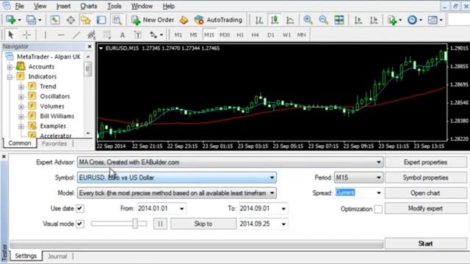
Task: Switch to H1 timeframe
Action: 240,35
